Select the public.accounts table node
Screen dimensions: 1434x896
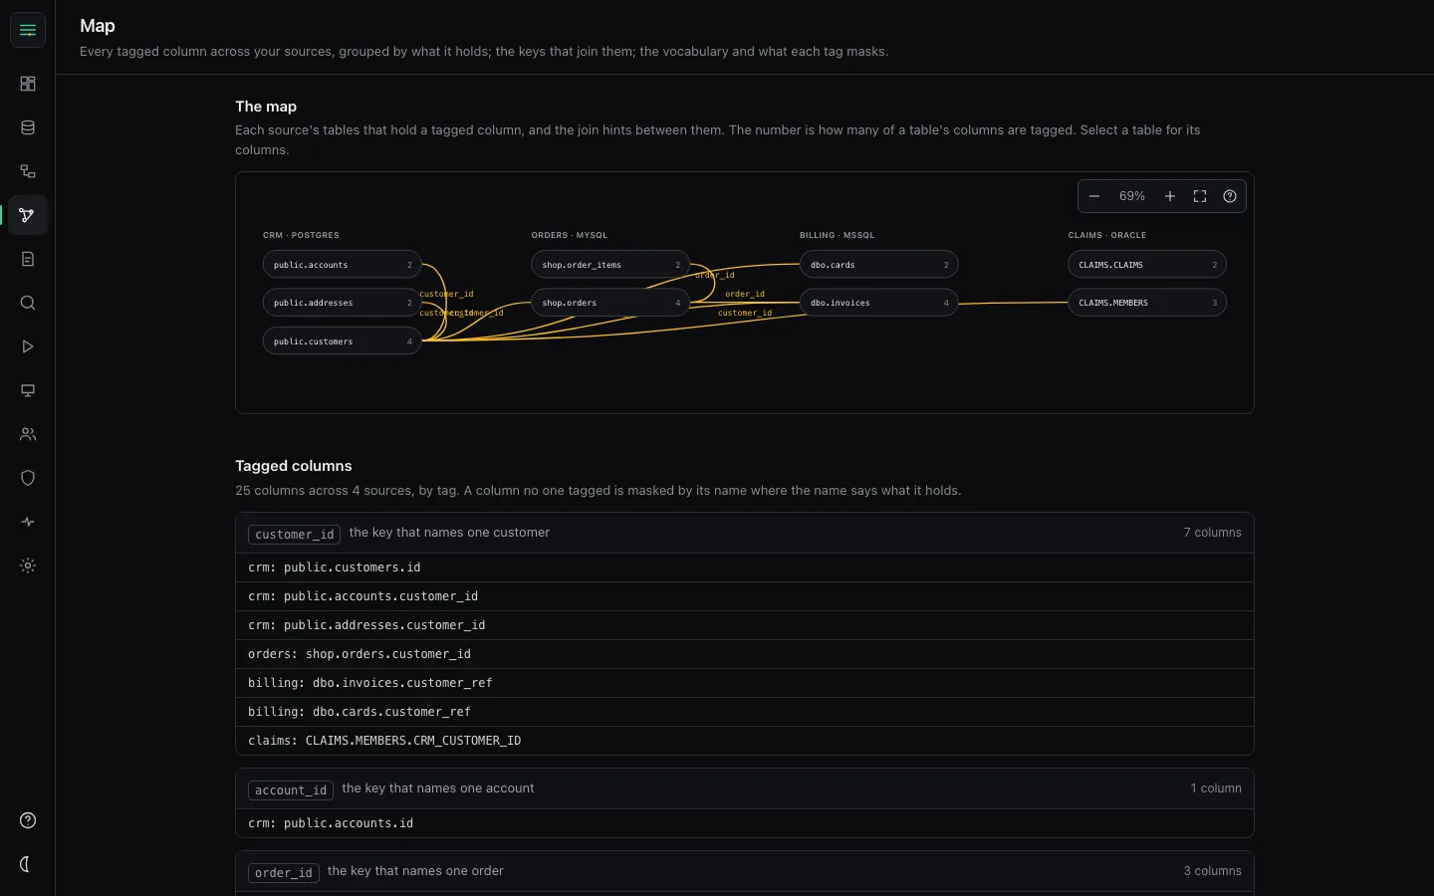click(343, 265)
